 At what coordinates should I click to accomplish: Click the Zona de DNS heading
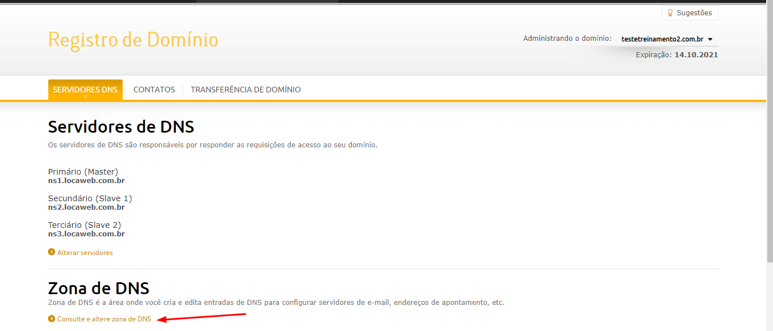[99, 288]
